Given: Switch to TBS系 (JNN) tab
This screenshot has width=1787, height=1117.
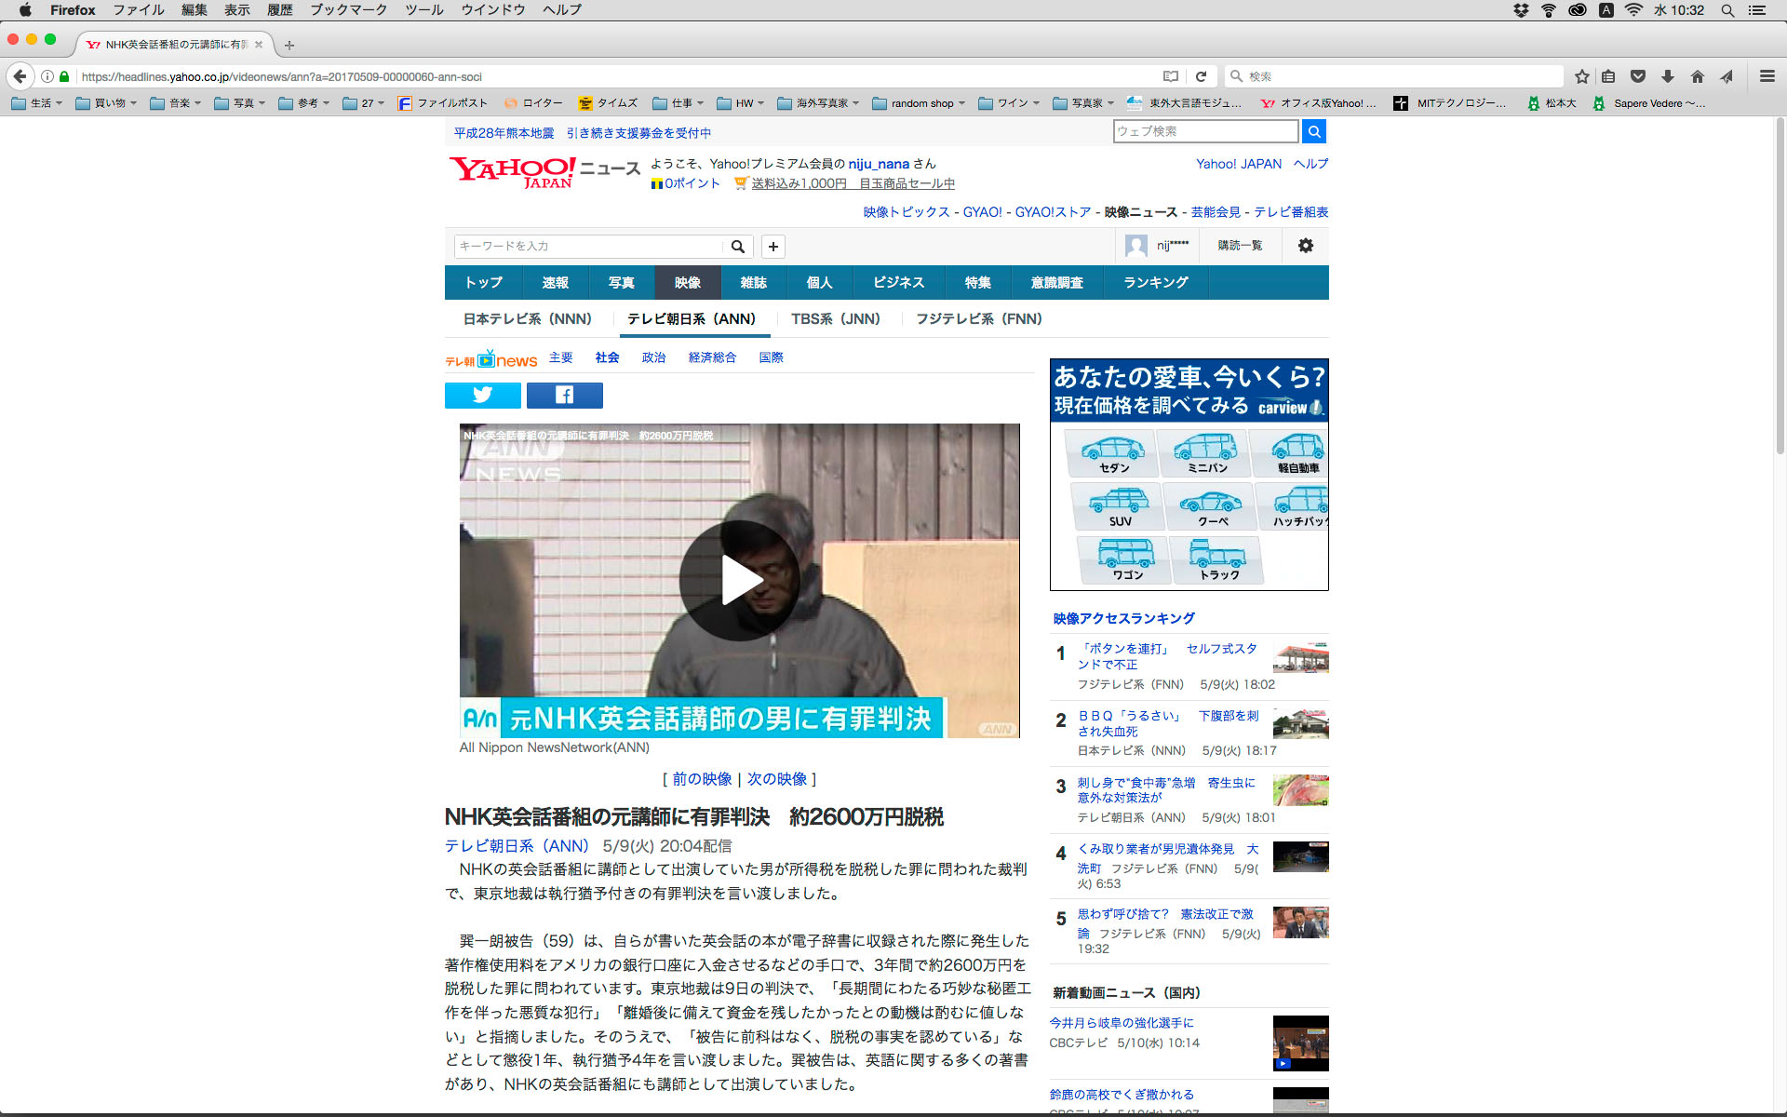Looking at the screenshot, I should click(x=835, y=319).
